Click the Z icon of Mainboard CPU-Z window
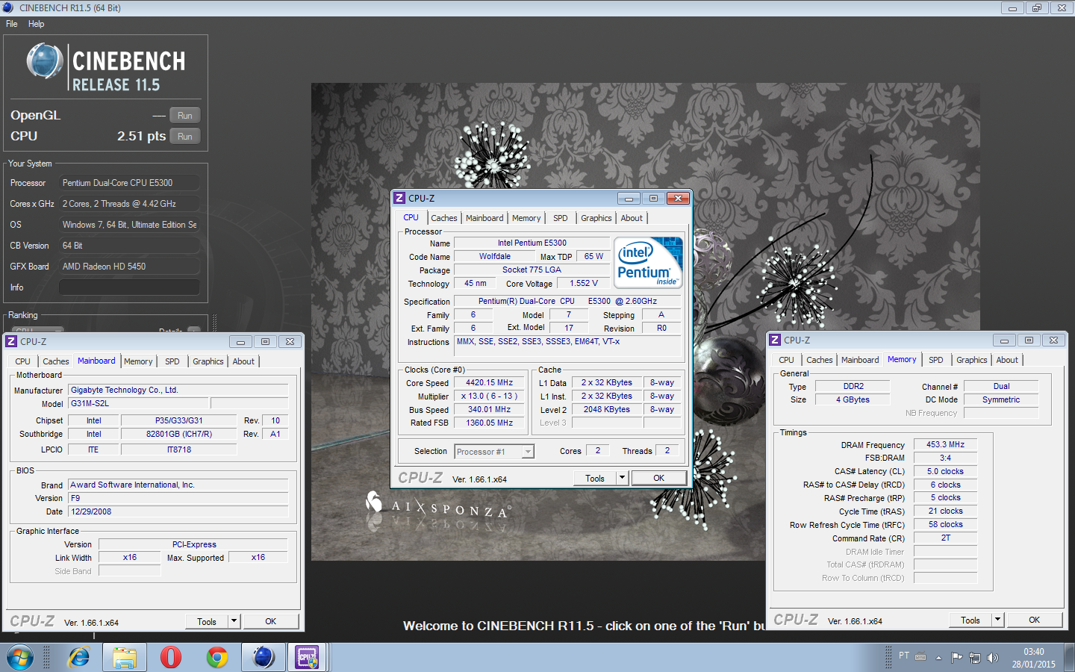Screen dimensions: 1075x672 click(11, 341)
